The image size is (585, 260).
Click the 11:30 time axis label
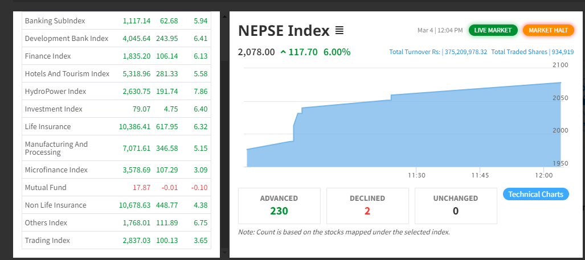416,175
